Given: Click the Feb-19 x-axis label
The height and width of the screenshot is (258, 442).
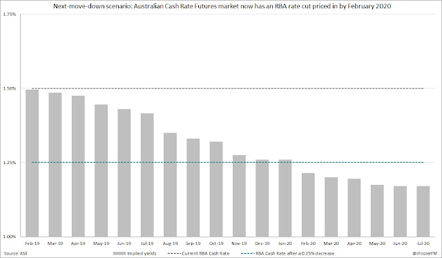Looking at the screenshot, I should click(x=32, y=244).
